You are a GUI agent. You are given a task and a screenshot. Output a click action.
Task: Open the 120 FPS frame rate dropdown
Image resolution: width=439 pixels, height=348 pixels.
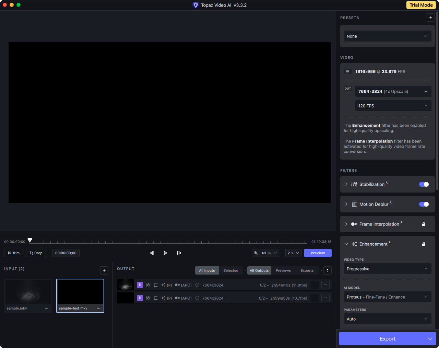tap(393, 106)
